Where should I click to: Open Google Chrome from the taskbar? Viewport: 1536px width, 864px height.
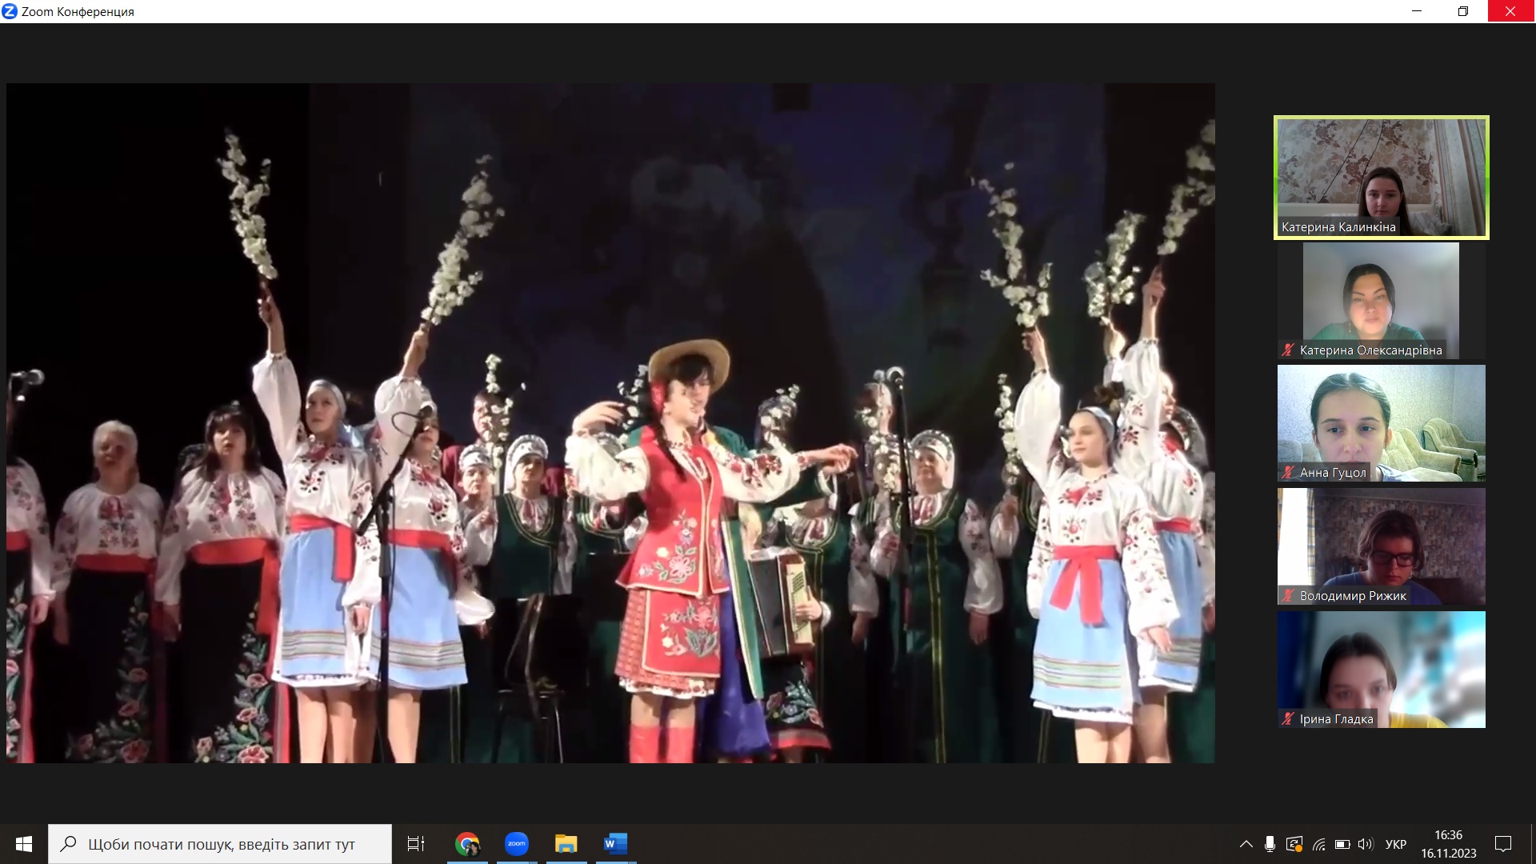tap(467, 844)
